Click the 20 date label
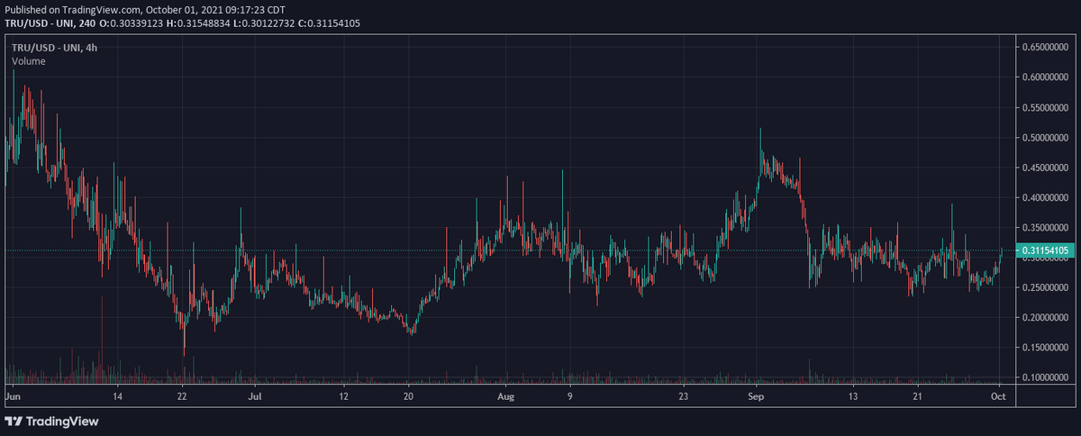 point(408,395)
